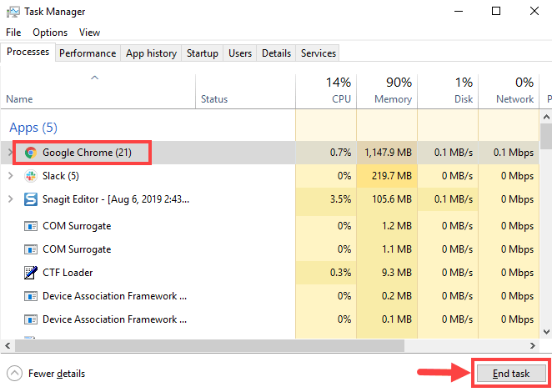The width and height of the screenshot is (552, 392).
Task: Expand the Google Chrome process group
Action: point(10,153)
